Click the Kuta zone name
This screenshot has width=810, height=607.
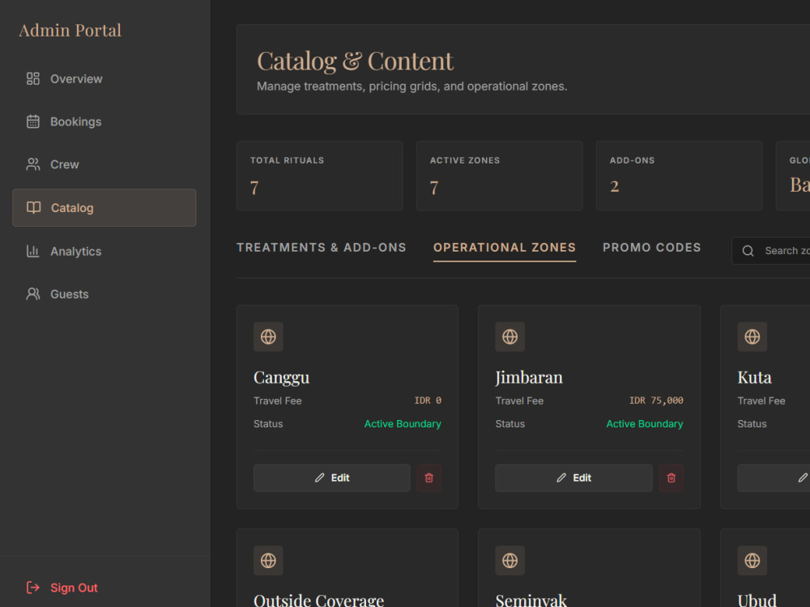[x=755, y=378]
